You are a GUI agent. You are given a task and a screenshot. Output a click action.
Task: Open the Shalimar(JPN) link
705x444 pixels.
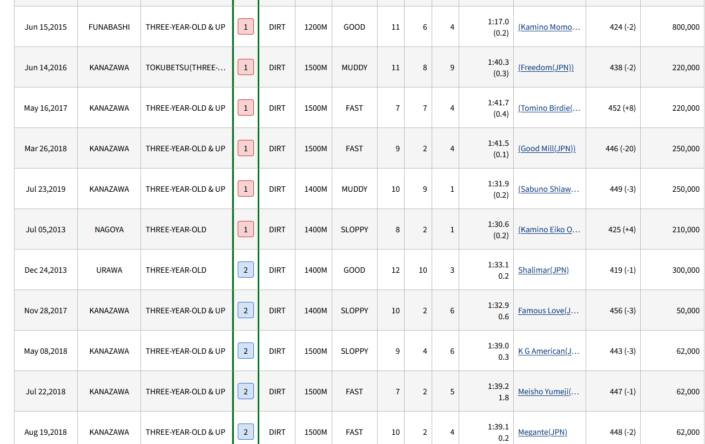click(x=543, y=270)
